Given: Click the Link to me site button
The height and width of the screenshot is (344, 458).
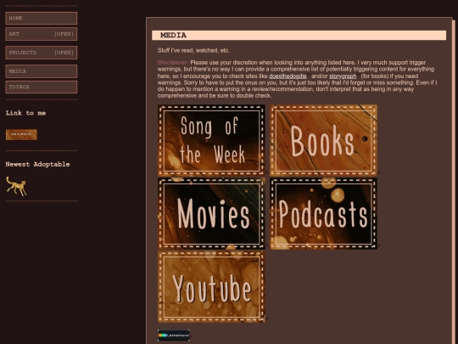Looking at the screenshot, I should [21, 134].
